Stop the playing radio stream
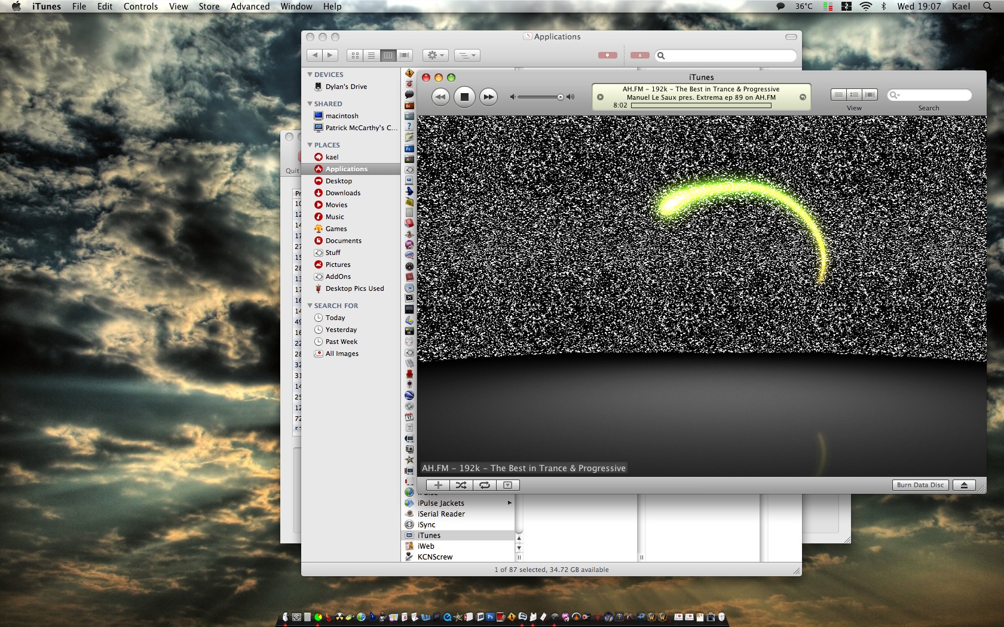Image resolution: width=1004 pixels, height=627 pixels. point(464,97)
